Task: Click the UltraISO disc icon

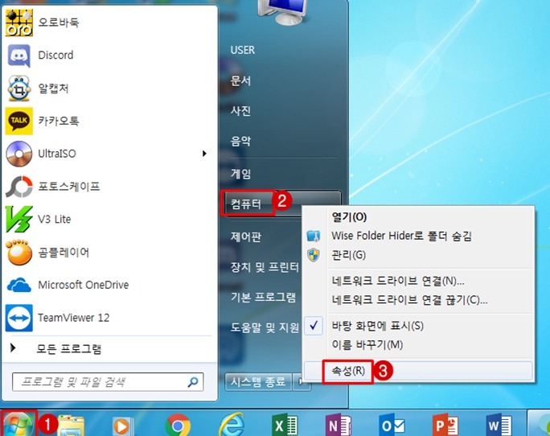Action: [19, 154]
